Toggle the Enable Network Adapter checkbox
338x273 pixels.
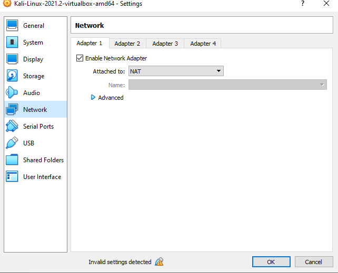80,58
